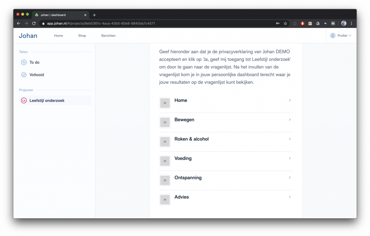Click the To do circle icon in sidebar
This screenshot has height=236, width=370.
pos(24,62)
